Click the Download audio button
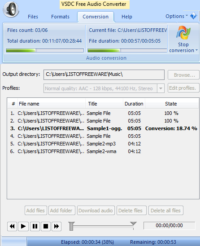 click(x=96, y=211)
